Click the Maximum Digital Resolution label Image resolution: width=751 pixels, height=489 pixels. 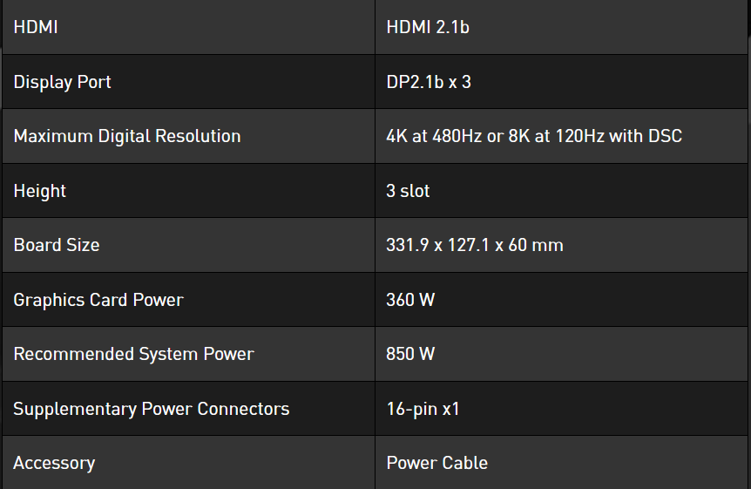pos(127,136)
